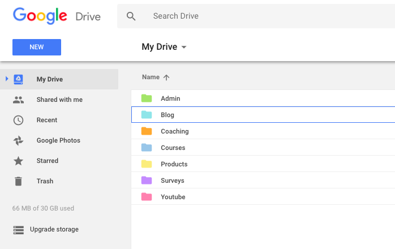Select the Coaching folder name
Screen dimensions: 395x249
[175, 131]
